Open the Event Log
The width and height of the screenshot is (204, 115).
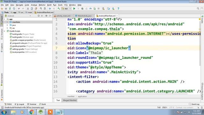tap(194, 104)
